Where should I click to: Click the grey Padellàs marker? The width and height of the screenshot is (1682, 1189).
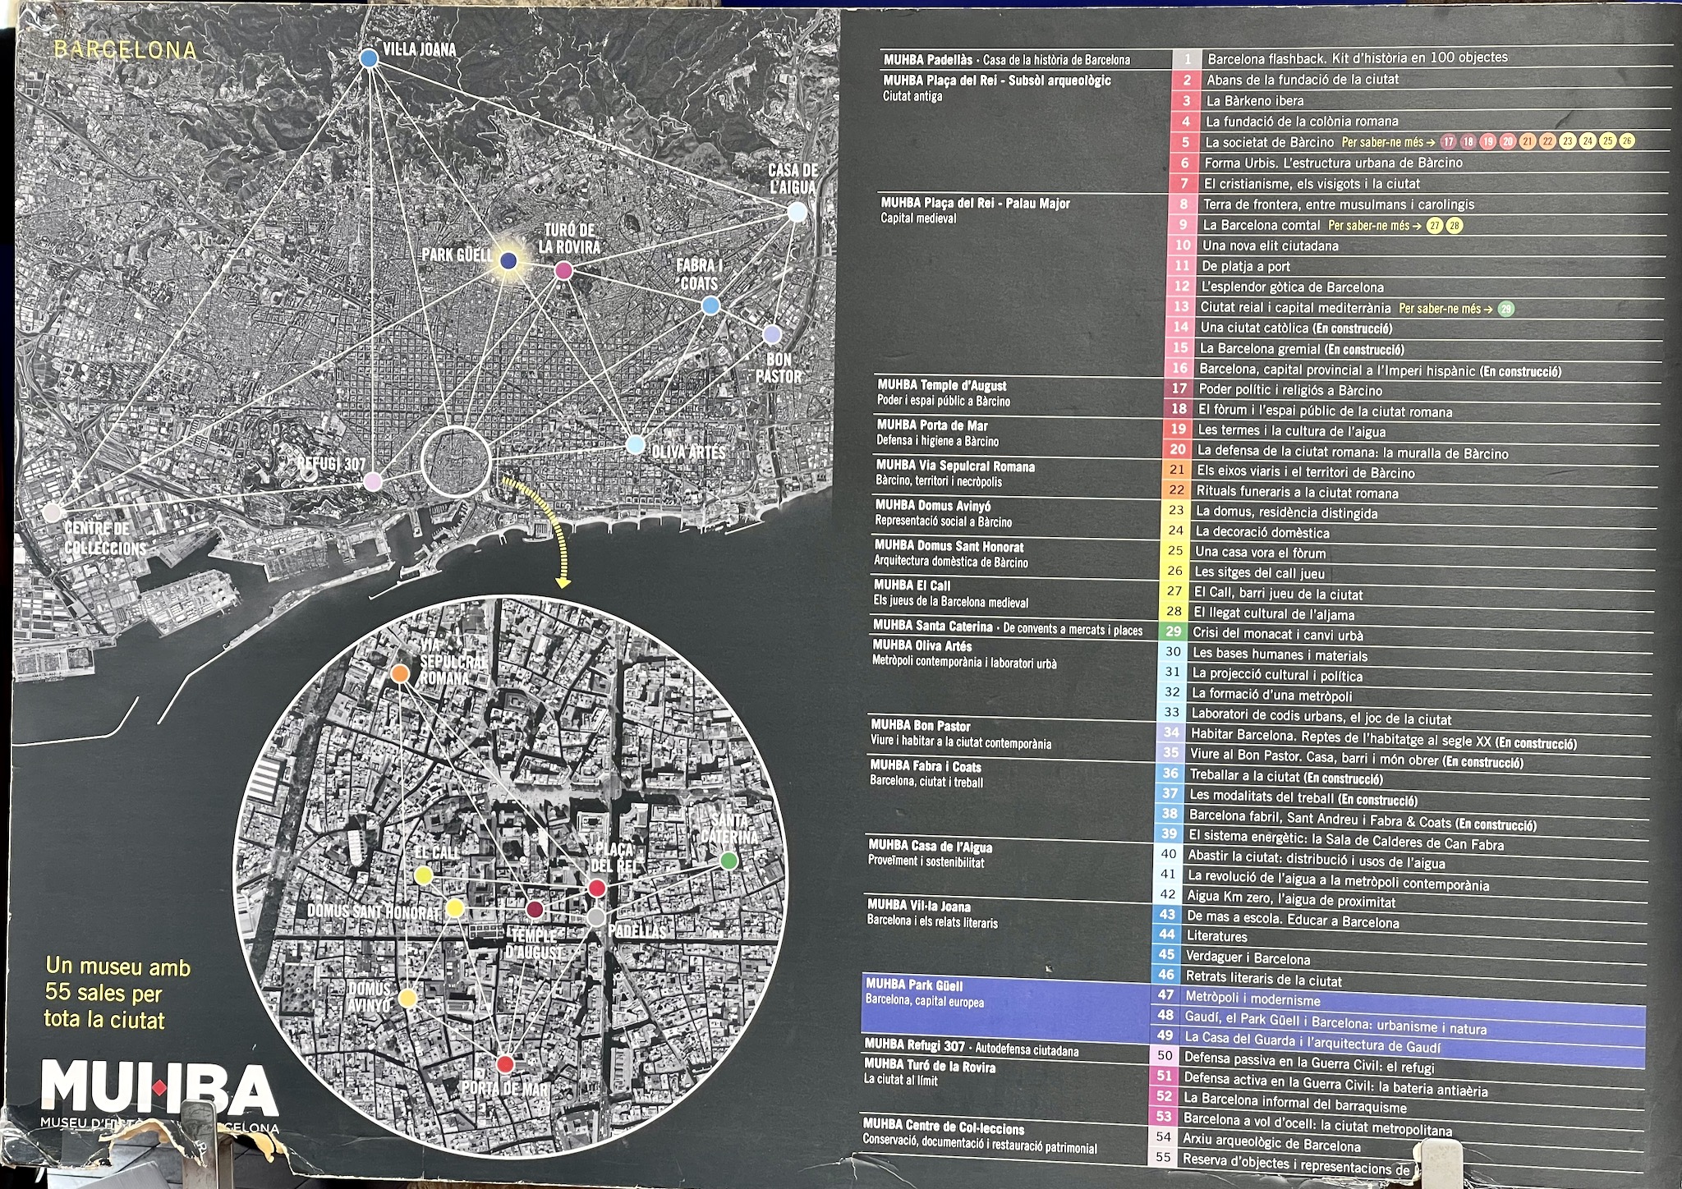coord(597,917)
